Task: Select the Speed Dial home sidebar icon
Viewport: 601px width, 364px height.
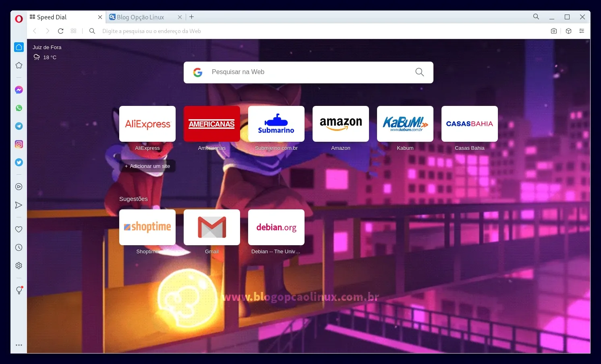Action: click(x=19, y=47)
